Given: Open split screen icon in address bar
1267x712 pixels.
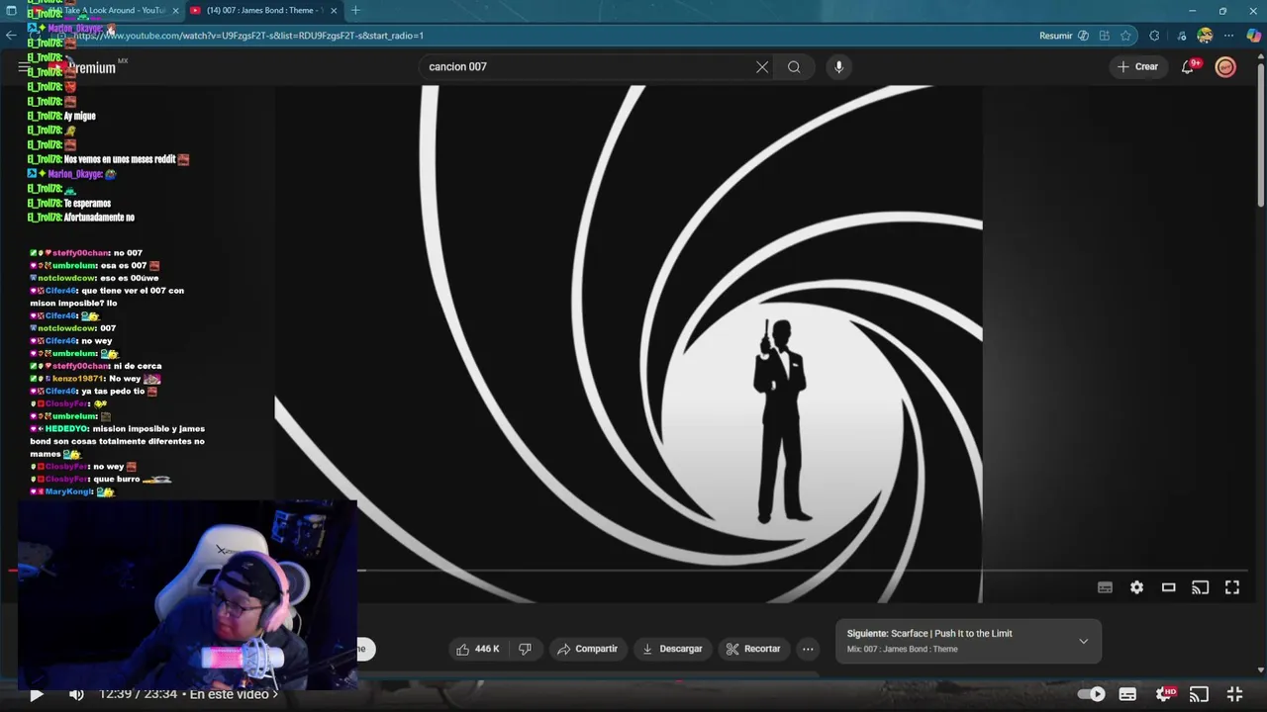Looking at the screenshot, I should pos(1104,36).
